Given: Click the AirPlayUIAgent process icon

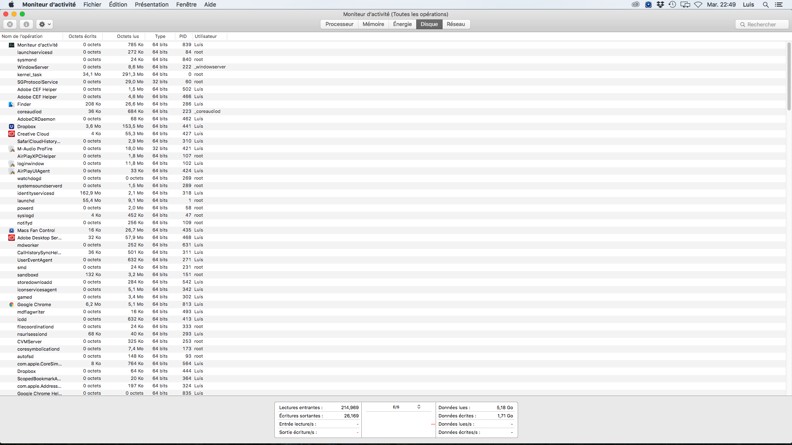Looking at the screenshot, I should (x=12, y=171).
